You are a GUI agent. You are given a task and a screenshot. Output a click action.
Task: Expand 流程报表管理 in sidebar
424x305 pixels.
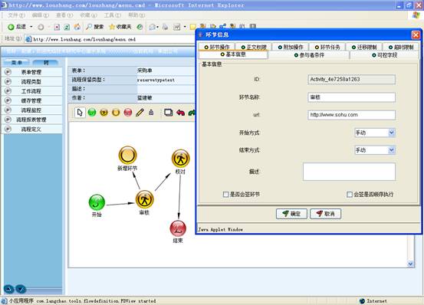click(32, 120)
